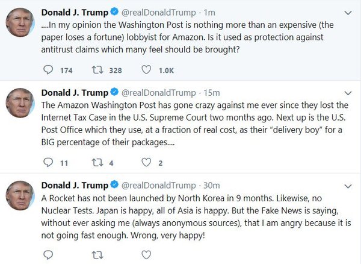
Task: Open the 1m tweet's chevron menu
Action: pyautogui.click(x=348, y=12)
